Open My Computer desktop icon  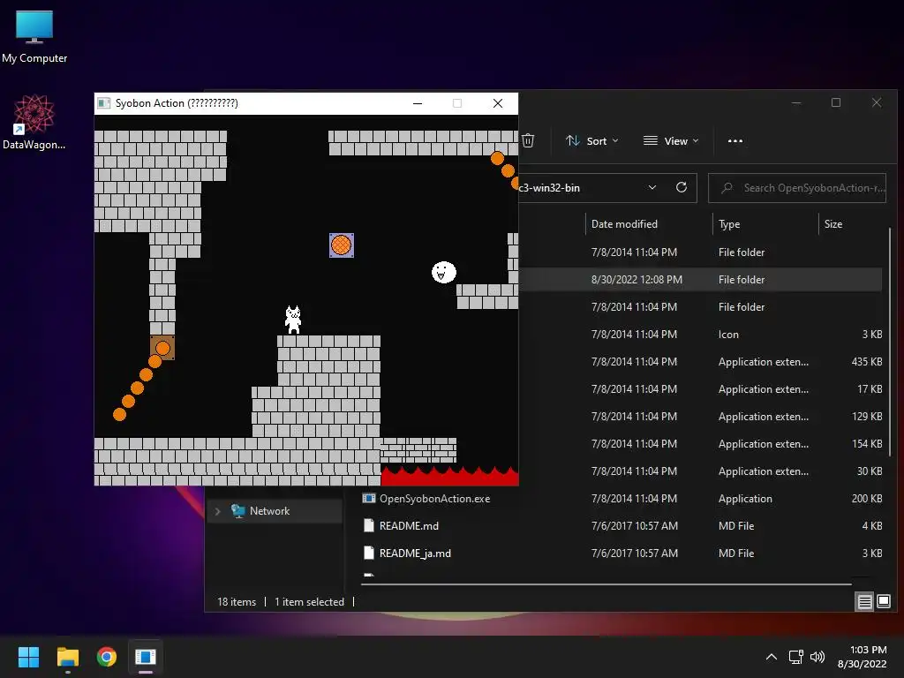point(34,36)
